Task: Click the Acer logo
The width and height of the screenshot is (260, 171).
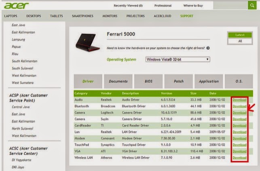Action: tap(16, 6)
